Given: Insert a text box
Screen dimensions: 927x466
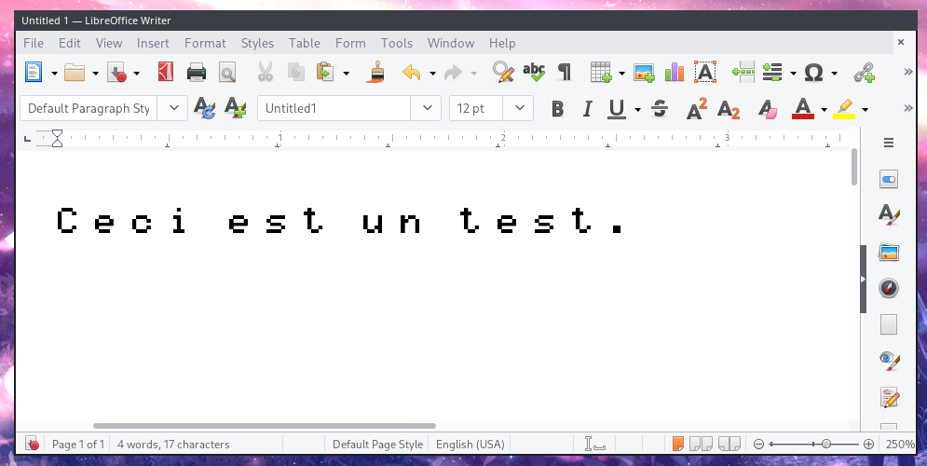Looking at the screenshot, I should [x=704, y=72].
